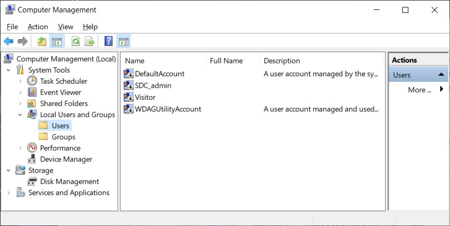This screenshot has width=450, height=226.
Task: Click the WDAGUtilityAccount description text
Action: coord(321,109)
